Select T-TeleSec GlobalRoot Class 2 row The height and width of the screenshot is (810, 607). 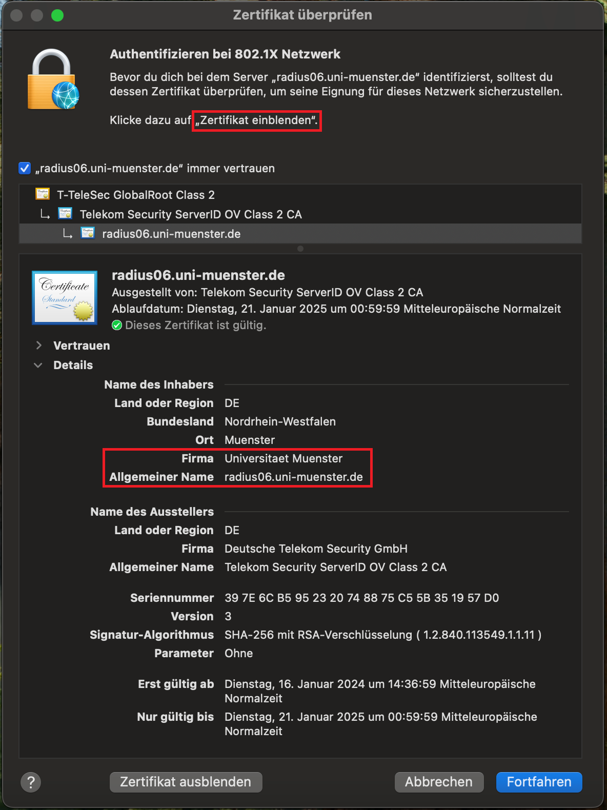point(136,195)
